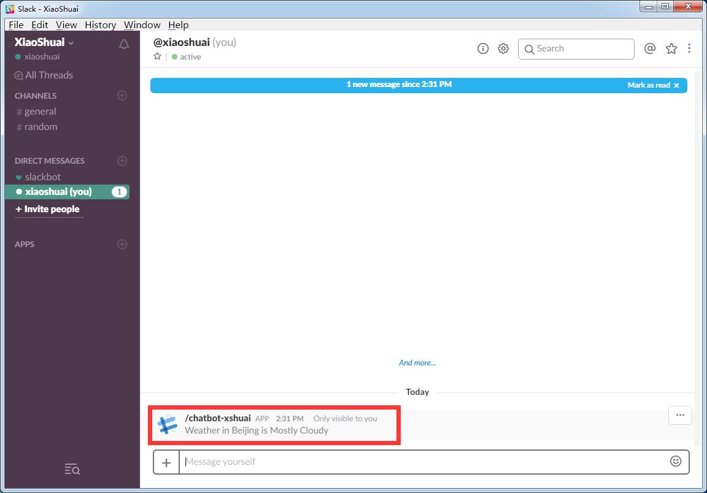
Task: Focus the Search box
Action: (x=576, y=48)
